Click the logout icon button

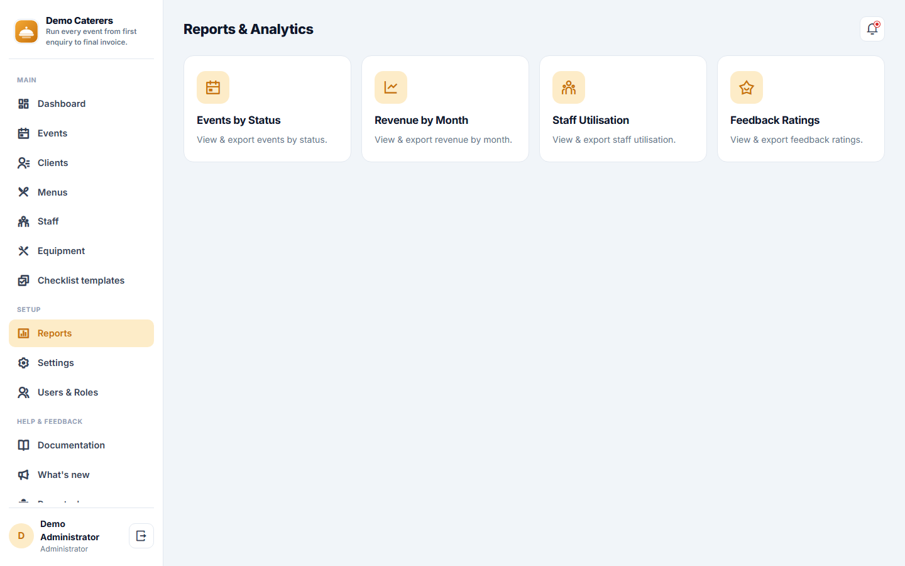pyautogui.click(x=141, y=536)
